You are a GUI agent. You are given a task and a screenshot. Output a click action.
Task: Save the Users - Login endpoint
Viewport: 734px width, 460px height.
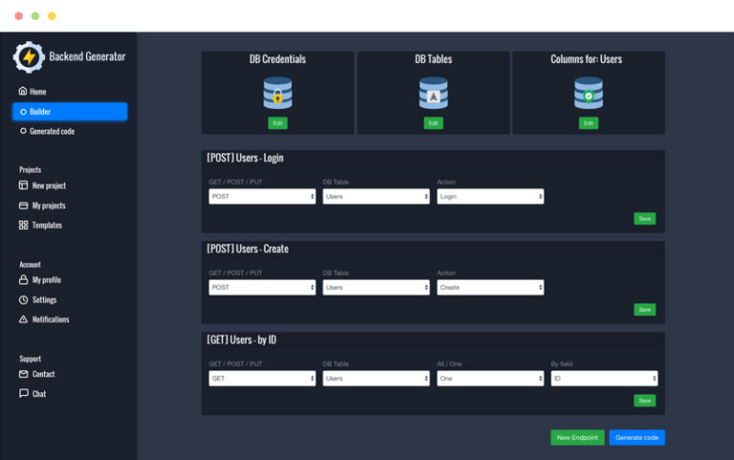coord(644,219)
